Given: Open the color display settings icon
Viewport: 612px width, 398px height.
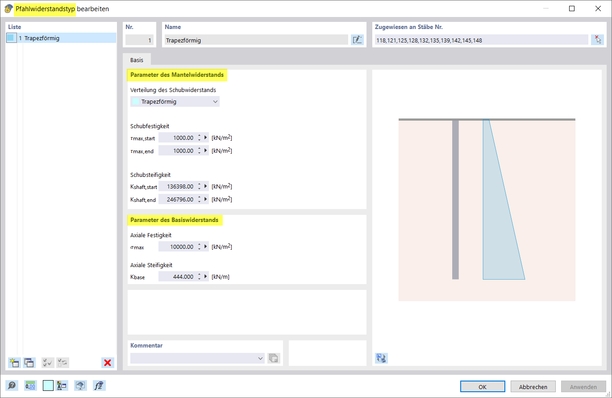Looking at the screenshot, I should 62,385.
